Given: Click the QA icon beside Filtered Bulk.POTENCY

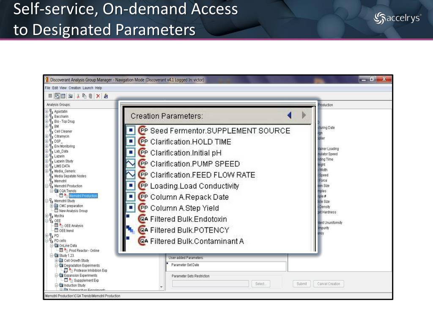Looking at the screenshot, I should click(x=143, y=230).
